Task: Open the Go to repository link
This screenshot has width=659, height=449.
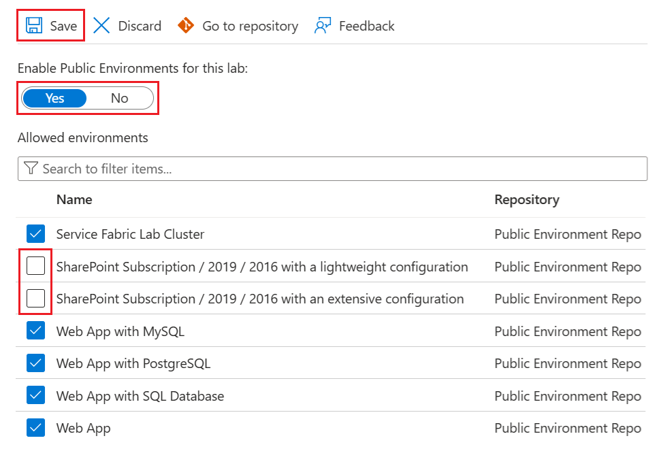Action: click(x=250, y=26)
